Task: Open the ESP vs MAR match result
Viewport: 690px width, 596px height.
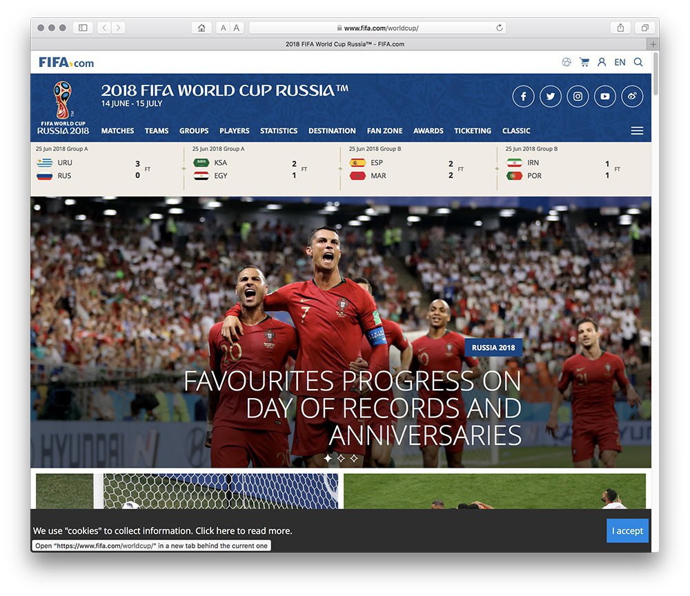Action: [x=419, y=168]
